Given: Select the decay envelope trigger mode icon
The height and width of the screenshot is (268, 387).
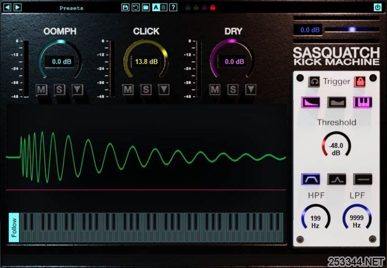Looking at the screenshot, I should tap(310, 102).
